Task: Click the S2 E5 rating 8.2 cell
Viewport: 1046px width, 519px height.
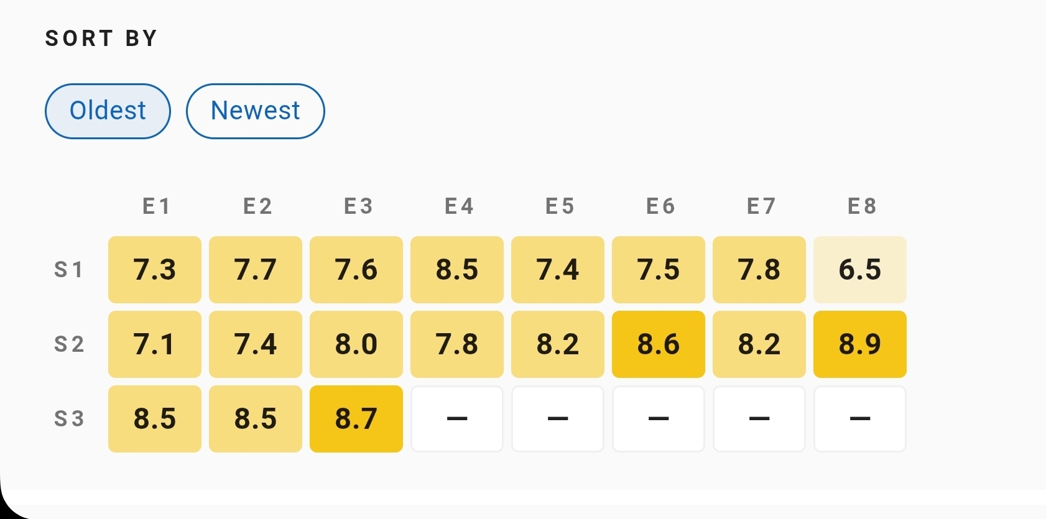Action: (x=558, y=344)
